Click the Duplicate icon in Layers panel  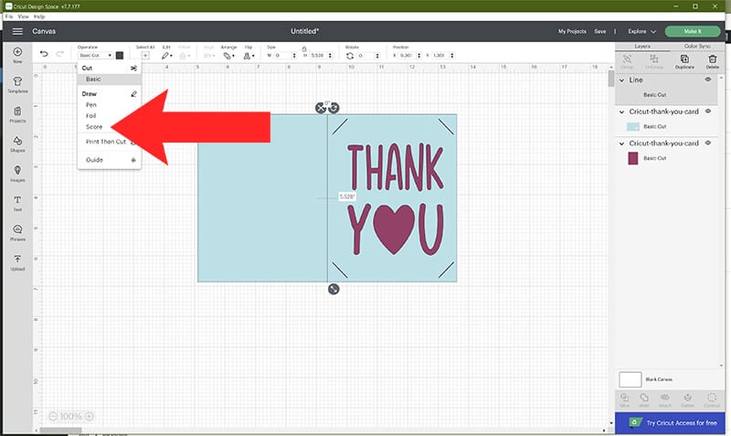click(684, 58)
